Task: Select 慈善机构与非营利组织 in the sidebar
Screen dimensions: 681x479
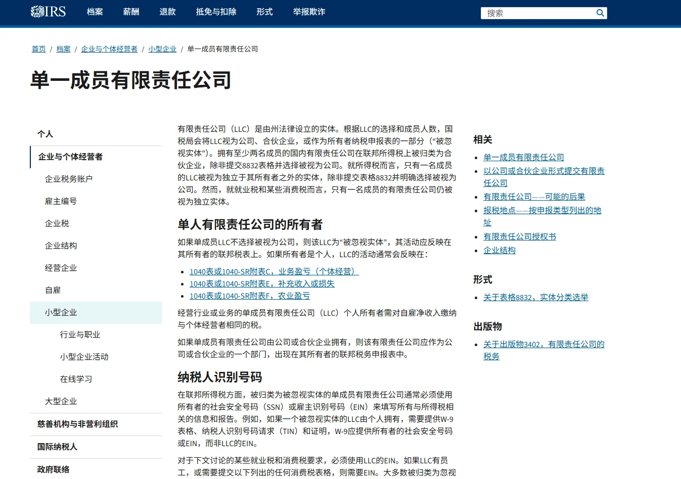Action: tap(96, 424)
